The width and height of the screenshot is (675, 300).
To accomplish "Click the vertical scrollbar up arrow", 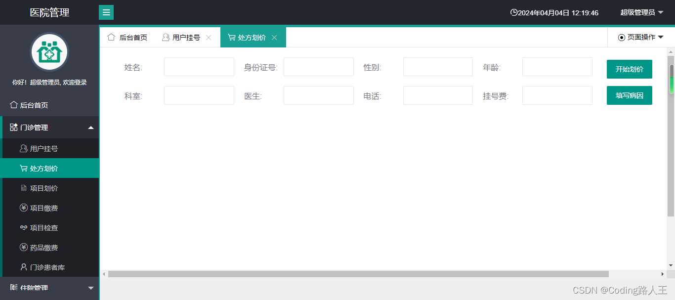I will click(671, 51).
